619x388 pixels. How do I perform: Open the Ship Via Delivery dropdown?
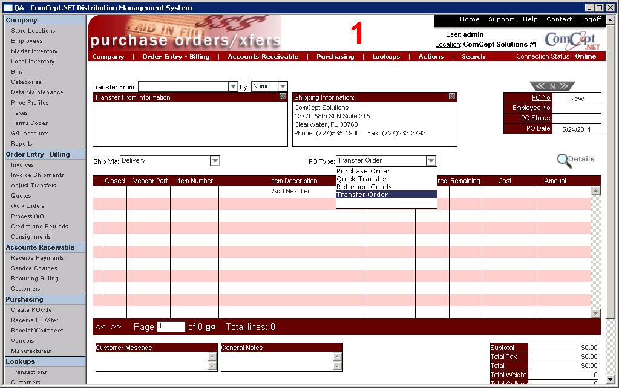coord(214,161)
